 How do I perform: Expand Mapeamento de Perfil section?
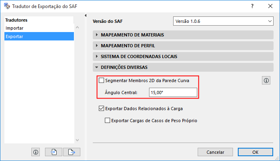click(x=183, y=46)
